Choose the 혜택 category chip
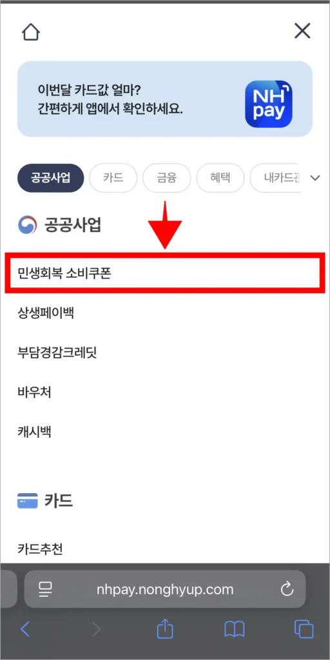 (220, 178)
